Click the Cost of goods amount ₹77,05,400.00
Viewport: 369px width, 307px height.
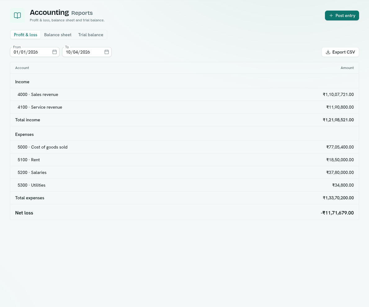click(340, 147)
